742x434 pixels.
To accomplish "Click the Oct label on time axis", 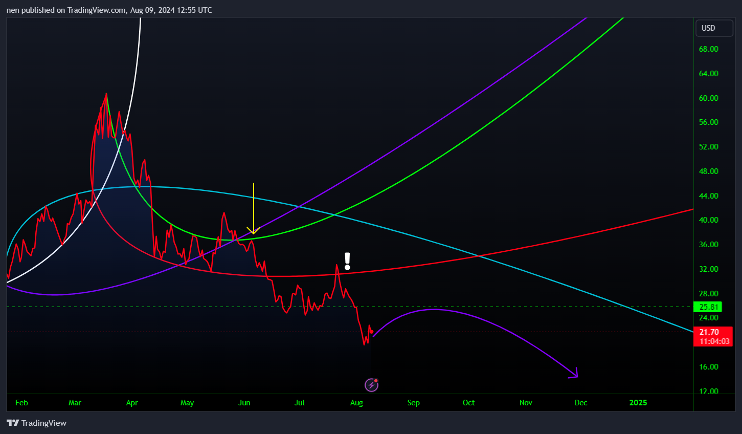I will [468, 403].
